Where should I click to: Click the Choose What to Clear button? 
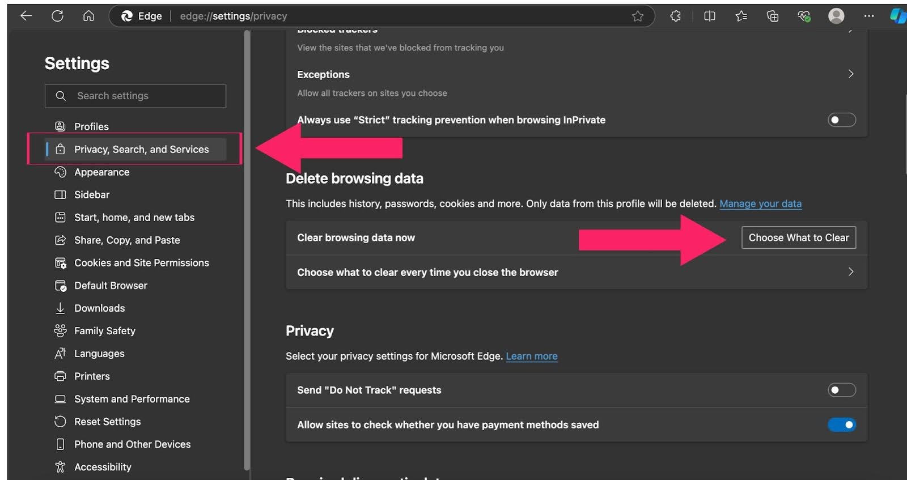coord(798,237)
